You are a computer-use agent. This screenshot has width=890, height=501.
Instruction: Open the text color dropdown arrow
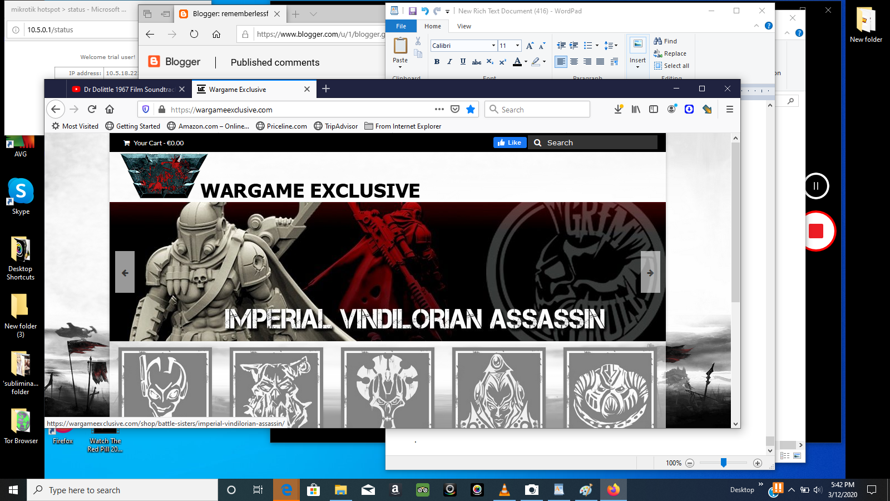526,62
